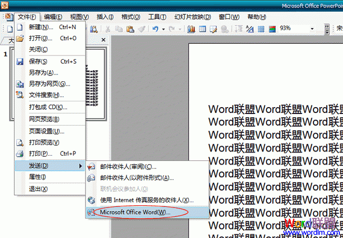The width and height of the screenshot is (343, 238).
Task: Open the 格式(O) menu in menu bar
Action: point(127,17)
